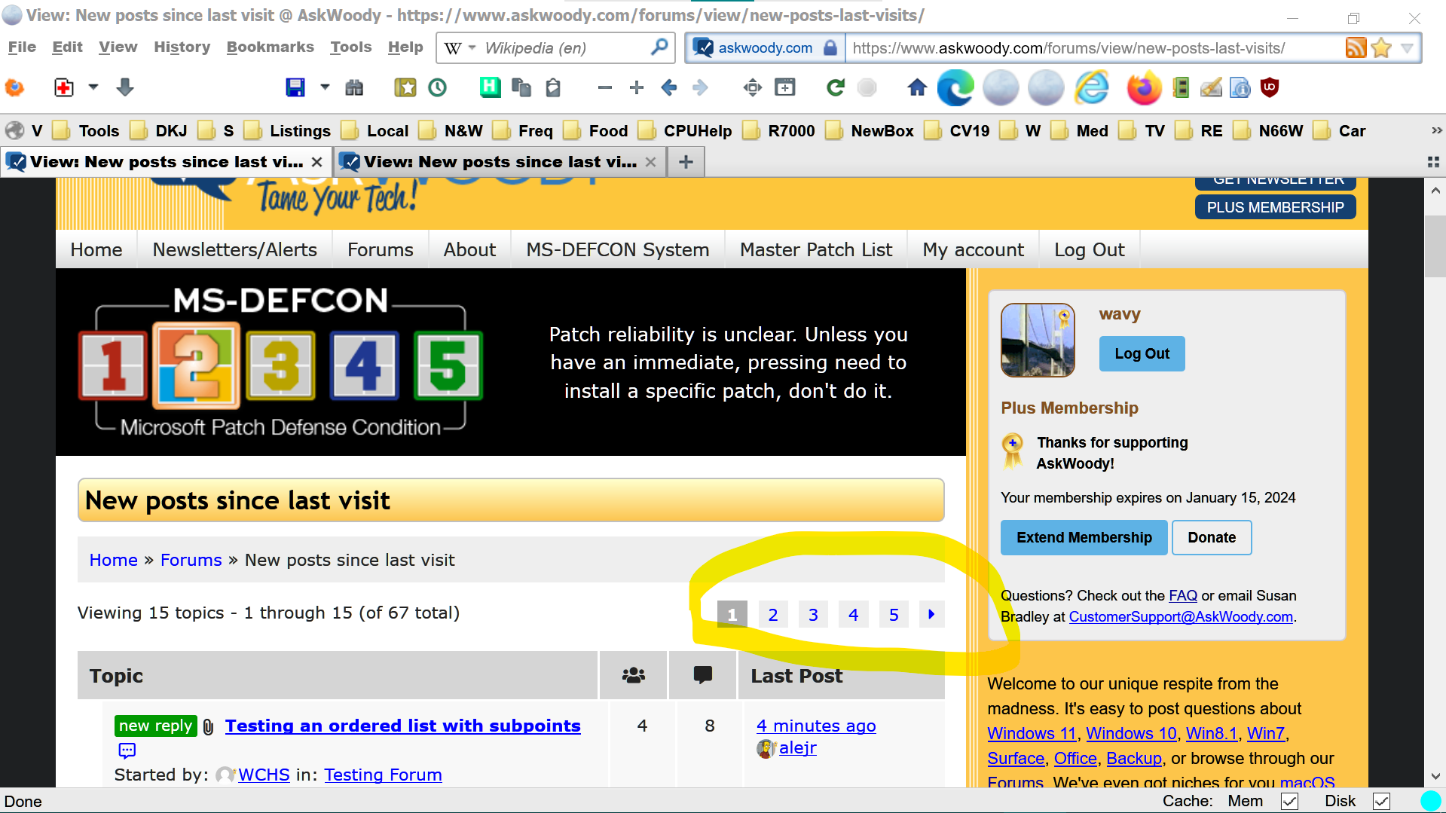Click the Extend Membership button
Viewport: 1446px width, 813px height.
pos(1084,537)
